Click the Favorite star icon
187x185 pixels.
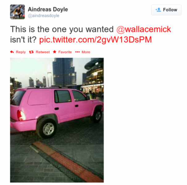coord(55,52)
